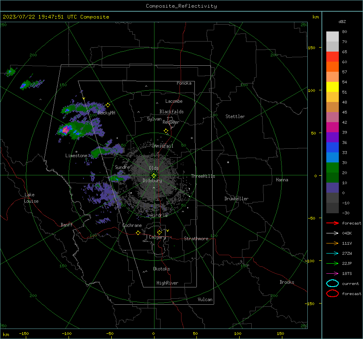
Task: Click the Sylvan label
Action: click(x=154, y=119)
